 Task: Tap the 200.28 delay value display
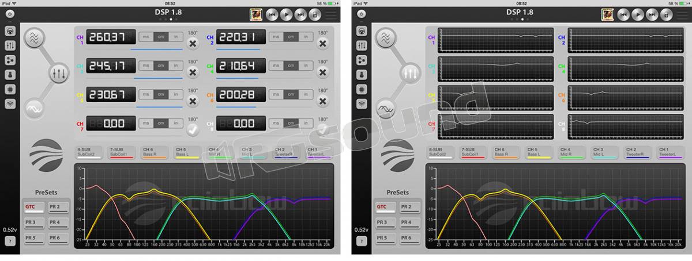241,95
